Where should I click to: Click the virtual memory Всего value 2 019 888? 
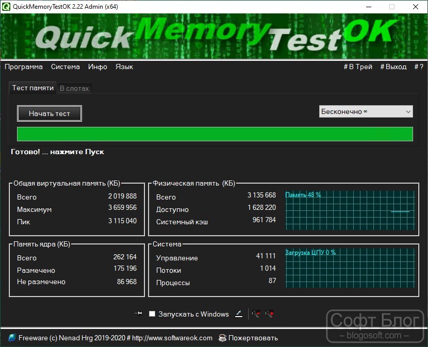(x=122, y=196)
